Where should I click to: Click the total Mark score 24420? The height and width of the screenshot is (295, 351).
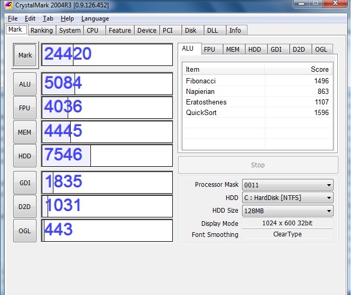point(68,54)
